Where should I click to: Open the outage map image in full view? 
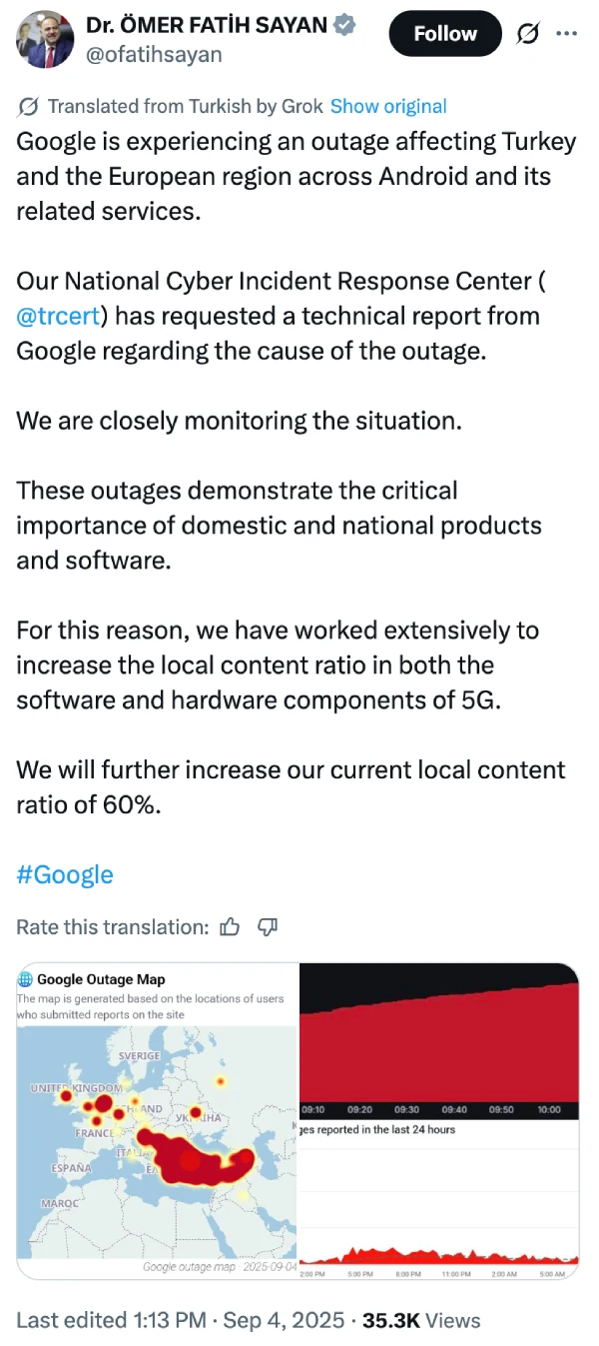pos(157,1119)
